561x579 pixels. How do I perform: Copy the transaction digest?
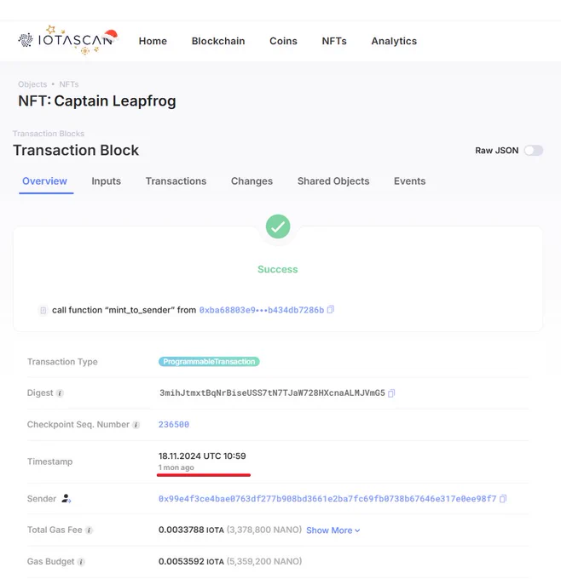pos(391,393)
